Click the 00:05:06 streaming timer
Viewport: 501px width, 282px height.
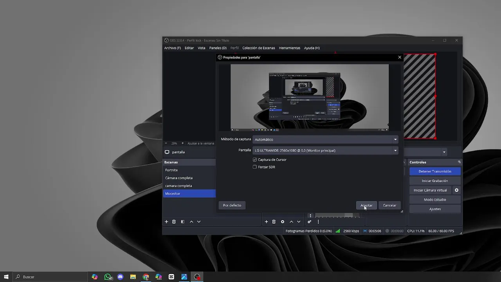(x=375, y=231)
